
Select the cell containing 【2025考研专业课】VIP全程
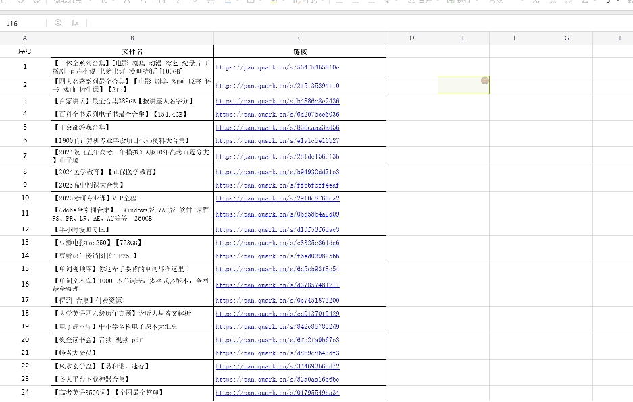pos(132,198)
